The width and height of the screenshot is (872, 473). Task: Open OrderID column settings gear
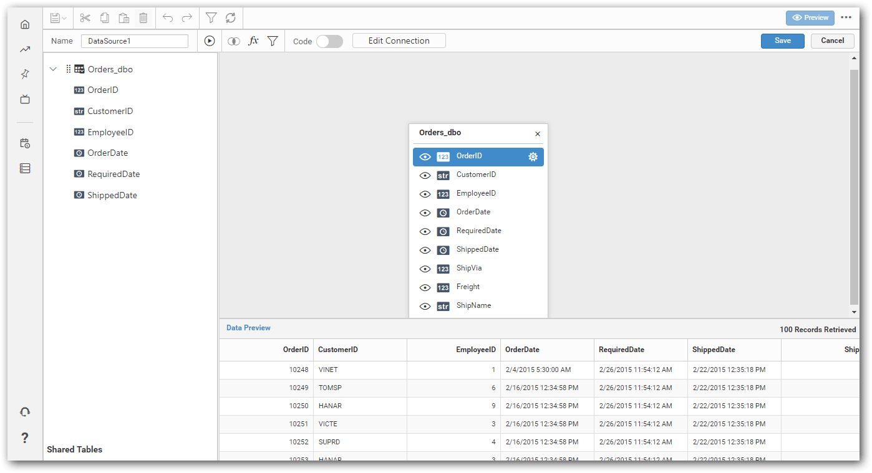tap(533, 157)
